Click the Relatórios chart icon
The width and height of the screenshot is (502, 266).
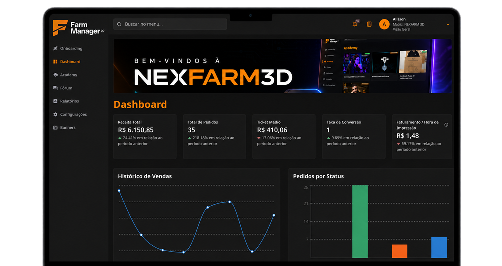[55, 101]
